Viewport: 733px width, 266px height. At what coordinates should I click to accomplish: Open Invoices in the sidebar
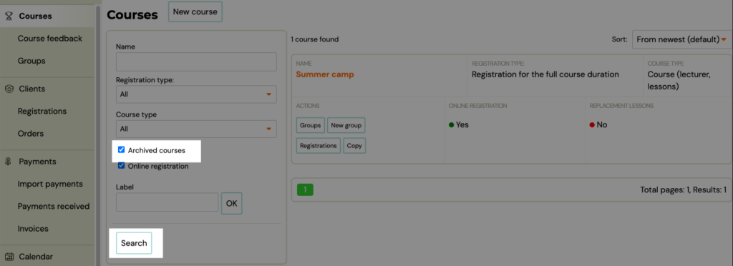tap(33, 229)
